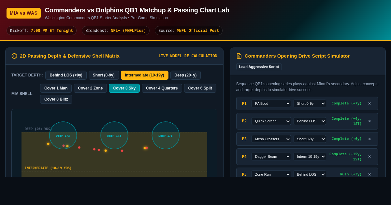Remove play P5 with its X icon

(x=369, y=174)
